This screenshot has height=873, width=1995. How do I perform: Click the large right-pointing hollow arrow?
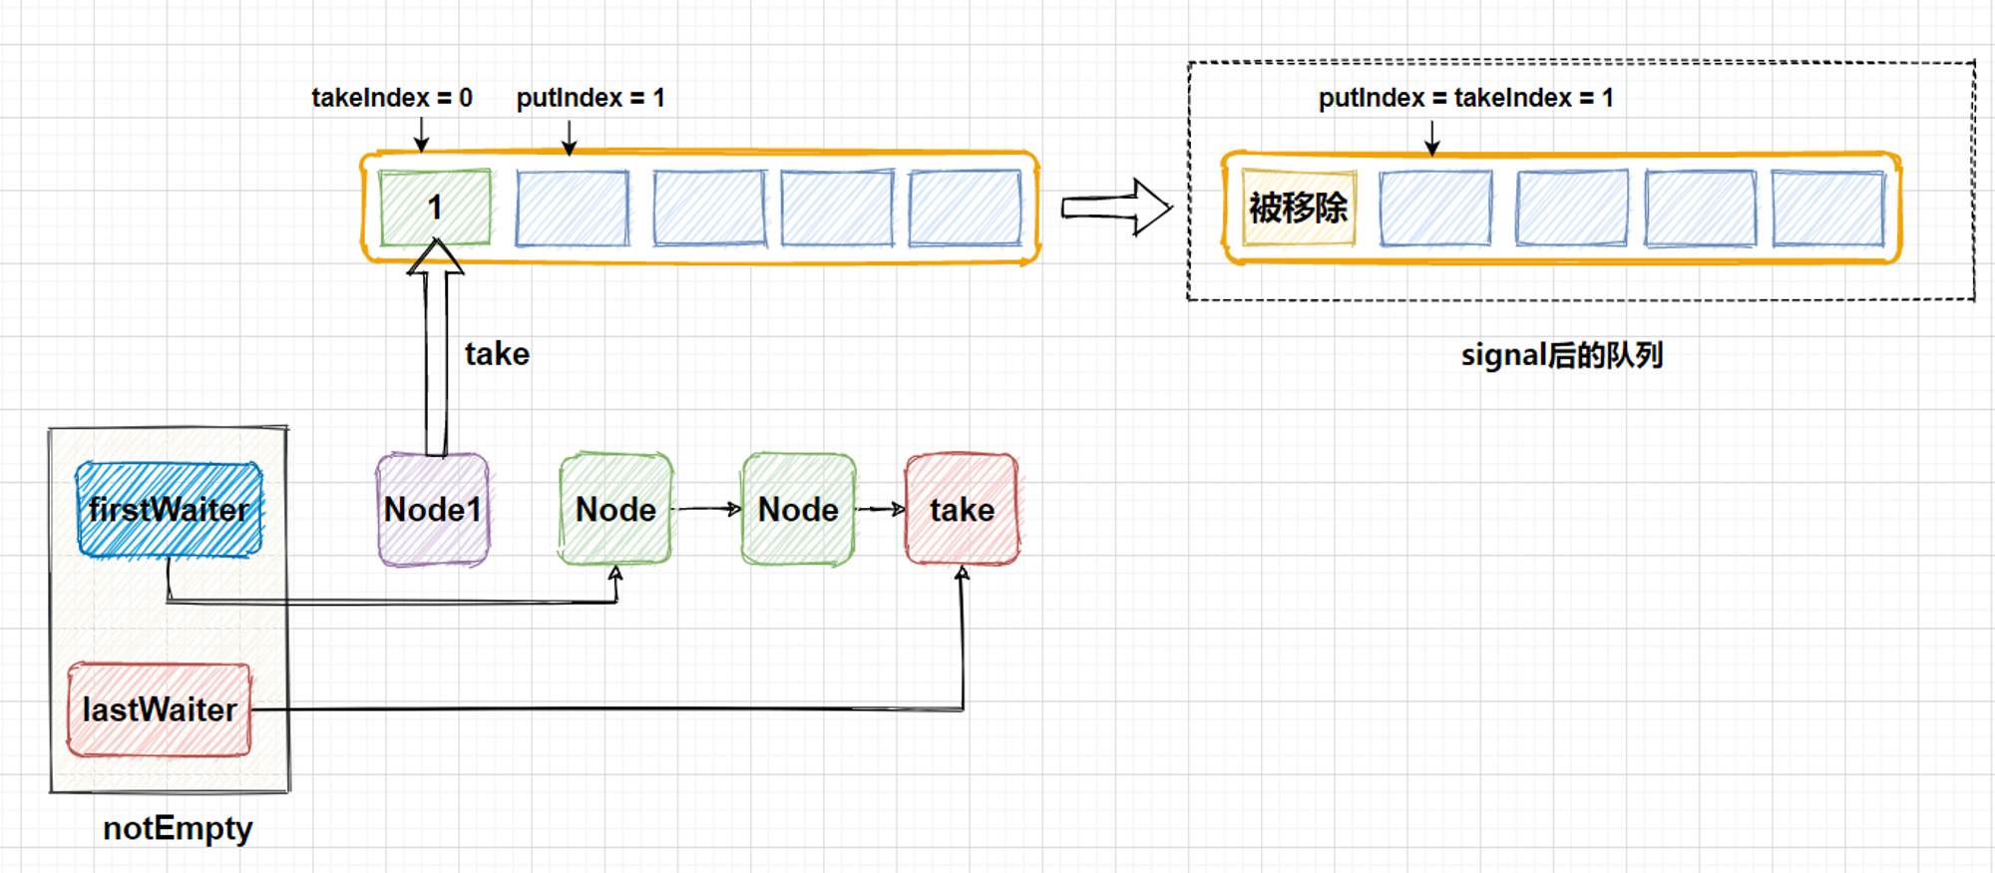(1116, 208)
